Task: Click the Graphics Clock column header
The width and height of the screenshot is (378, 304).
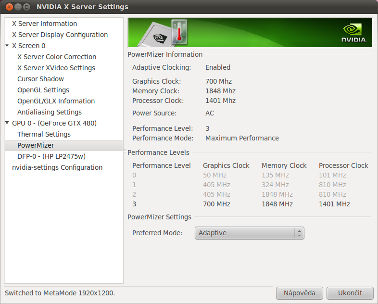Action: point(226,165)
